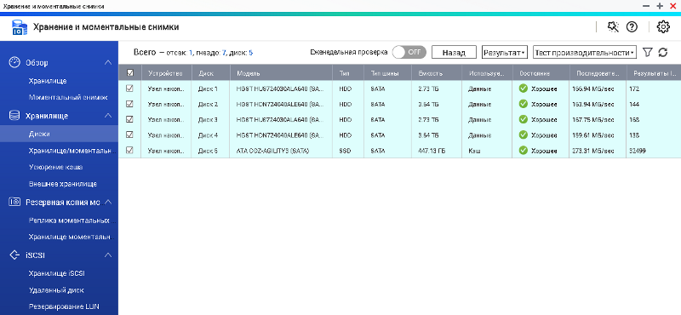Toggle the Еженедельная проверка switch

[409, 52]
